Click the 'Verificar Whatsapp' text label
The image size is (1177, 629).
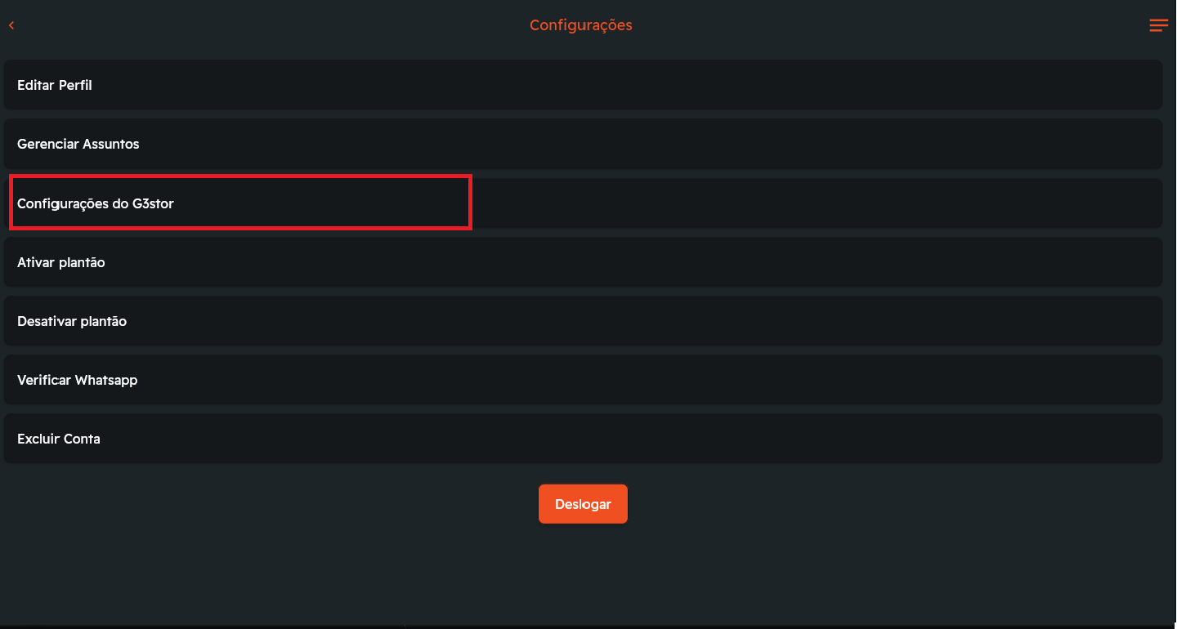point(77,380)
